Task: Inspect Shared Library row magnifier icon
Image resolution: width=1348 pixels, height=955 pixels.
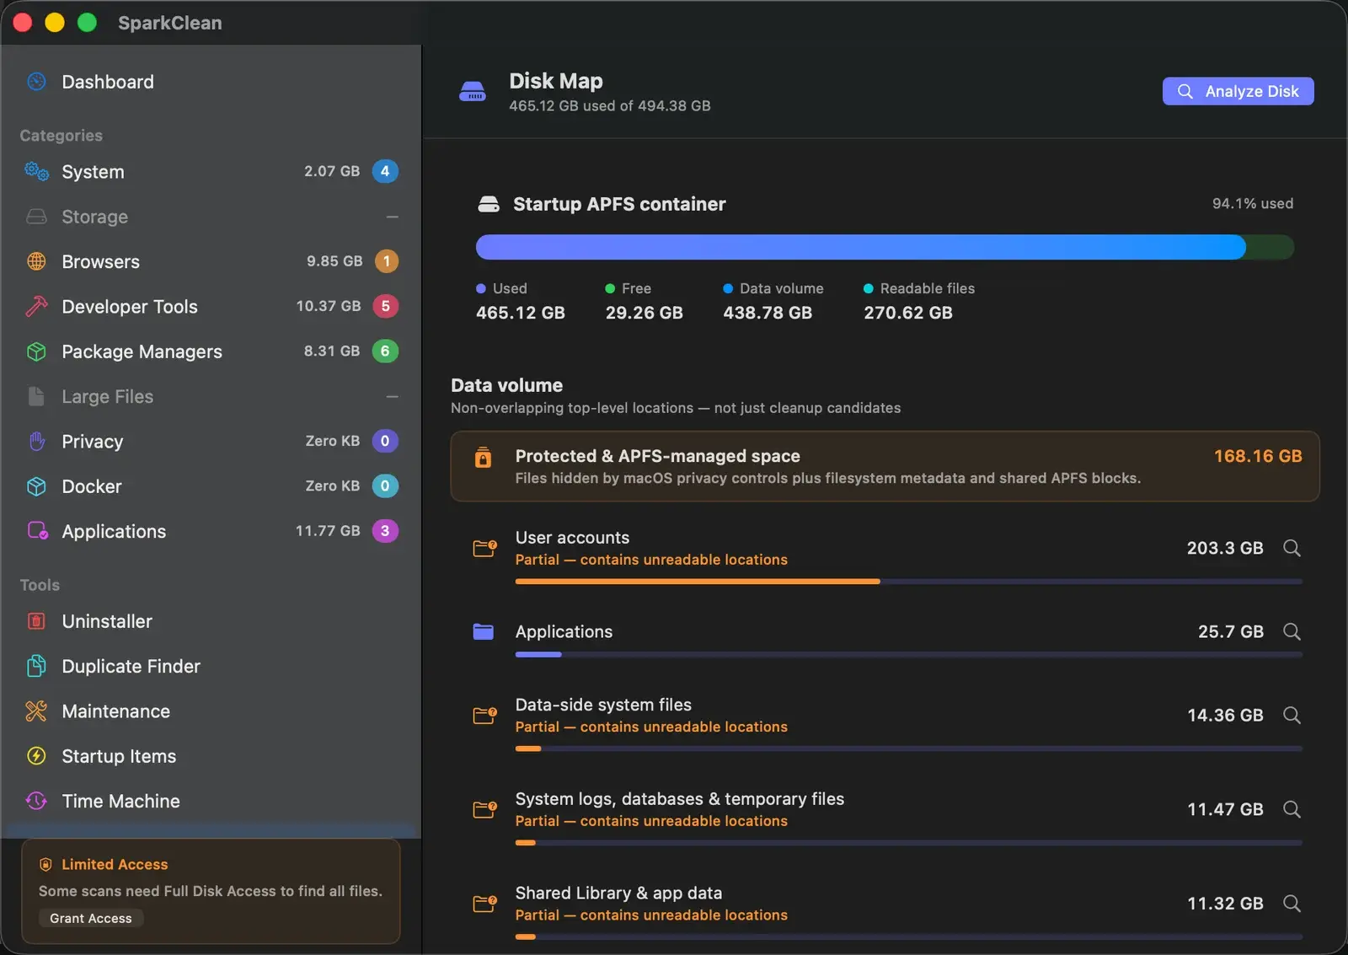Action: (x=1292, y=904)
